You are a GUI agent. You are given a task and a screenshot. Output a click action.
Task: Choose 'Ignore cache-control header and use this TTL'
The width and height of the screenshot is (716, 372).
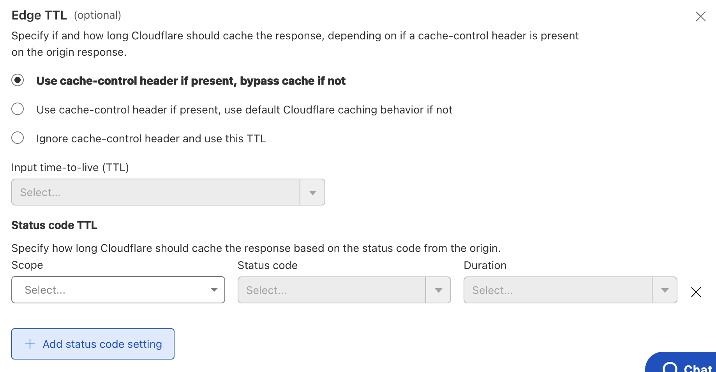tap(18, 138)
